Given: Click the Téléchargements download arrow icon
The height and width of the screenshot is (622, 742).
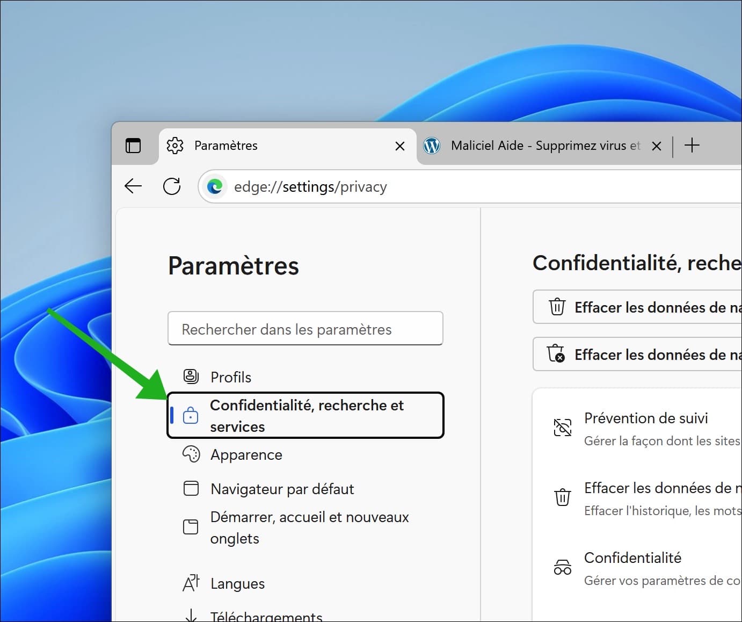Looking at the screenshot, I should 191,615.
